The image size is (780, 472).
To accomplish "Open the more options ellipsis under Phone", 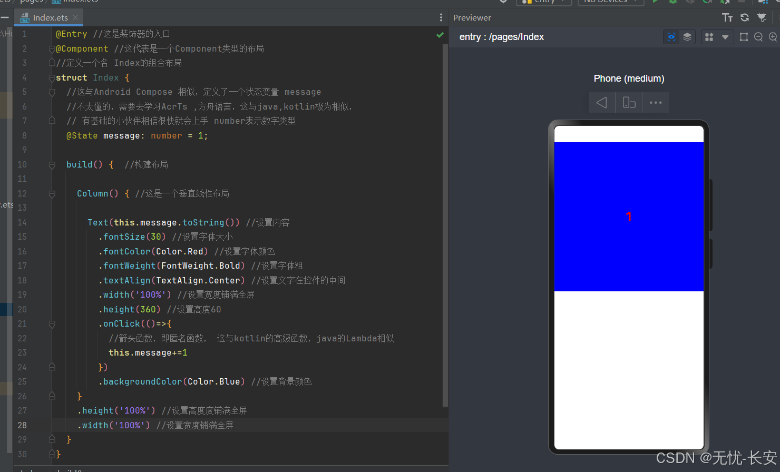I will (x=656, y=102).
